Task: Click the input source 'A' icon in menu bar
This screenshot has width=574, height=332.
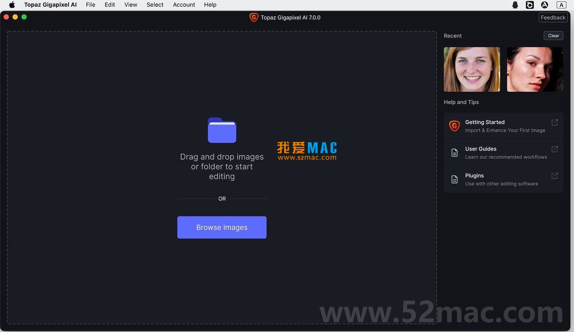Action: pos(561,5)
